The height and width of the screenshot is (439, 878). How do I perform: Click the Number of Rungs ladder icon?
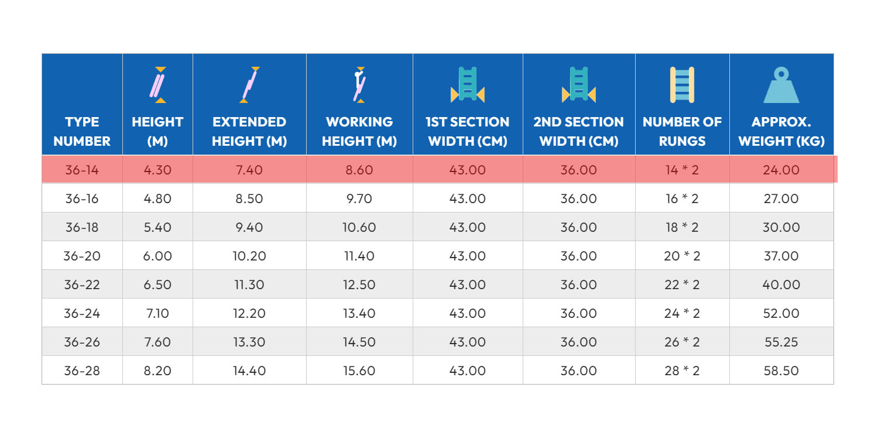(x=682, y=85)
